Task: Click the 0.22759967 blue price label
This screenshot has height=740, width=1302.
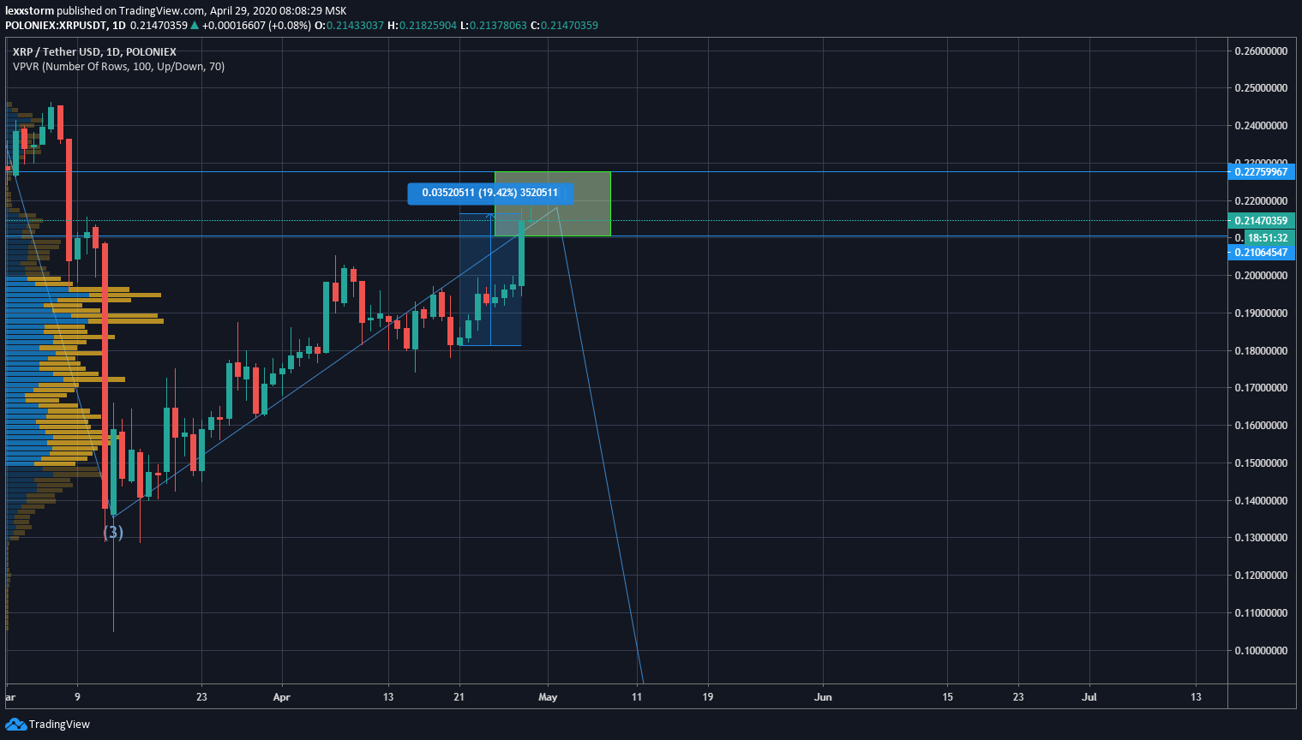Action: [x=1261, y=172]
